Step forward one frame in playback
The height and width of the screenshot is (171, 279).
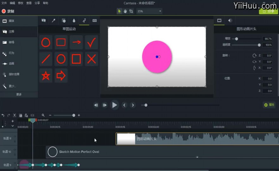(105, 105)
